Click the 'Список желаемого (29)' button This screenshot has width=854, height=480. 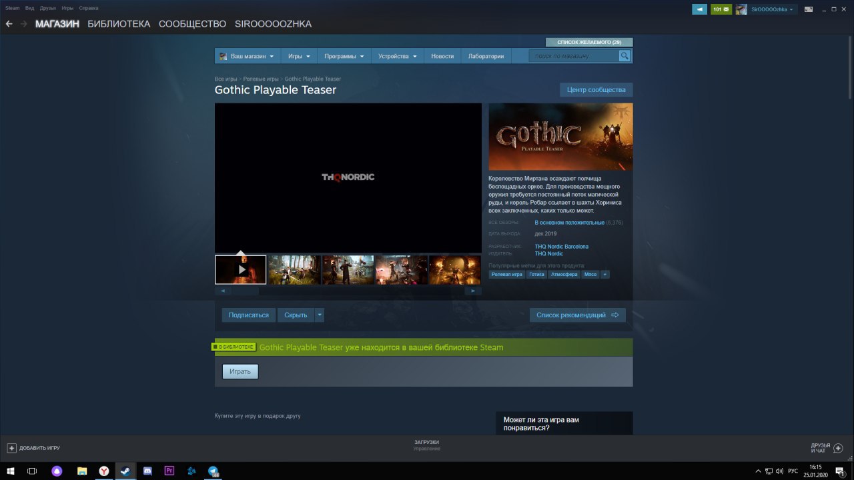(589, 42)
